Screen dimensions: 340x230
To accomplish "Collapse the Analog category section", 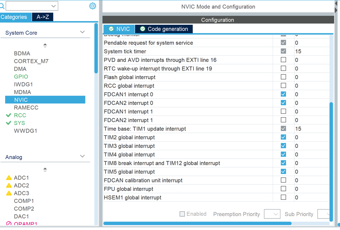I will [x=82, y=157].
